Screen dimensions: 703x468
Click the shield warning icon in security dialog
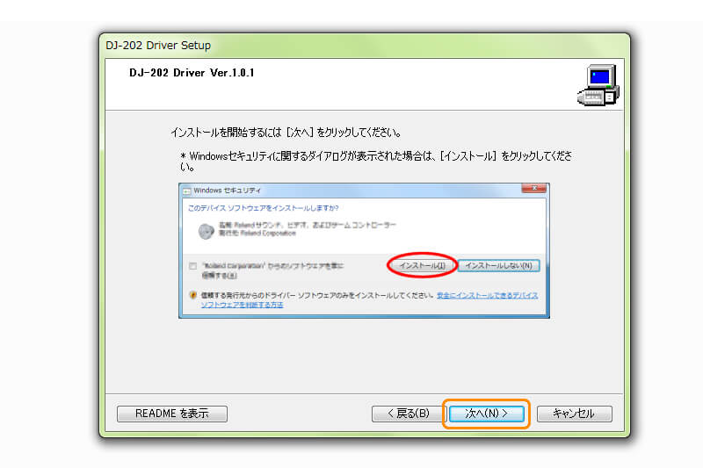click(x=192, y=295)
